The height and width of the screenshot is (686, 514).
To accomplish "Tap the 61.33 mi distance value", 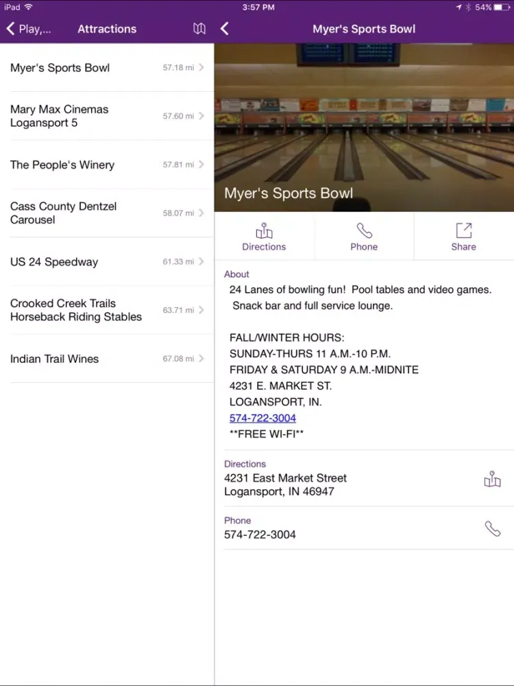I will [178, 261].
